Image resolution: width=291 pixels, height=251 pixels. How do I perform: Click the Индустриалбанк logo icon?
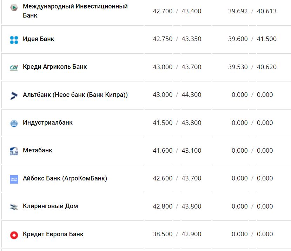click(14, 123)
